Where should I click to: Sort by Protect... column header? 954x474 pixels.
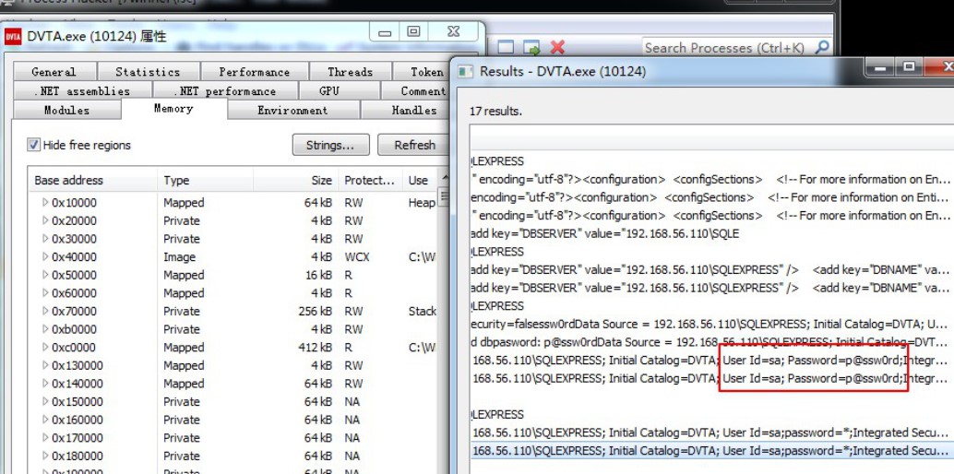[370, 180]
